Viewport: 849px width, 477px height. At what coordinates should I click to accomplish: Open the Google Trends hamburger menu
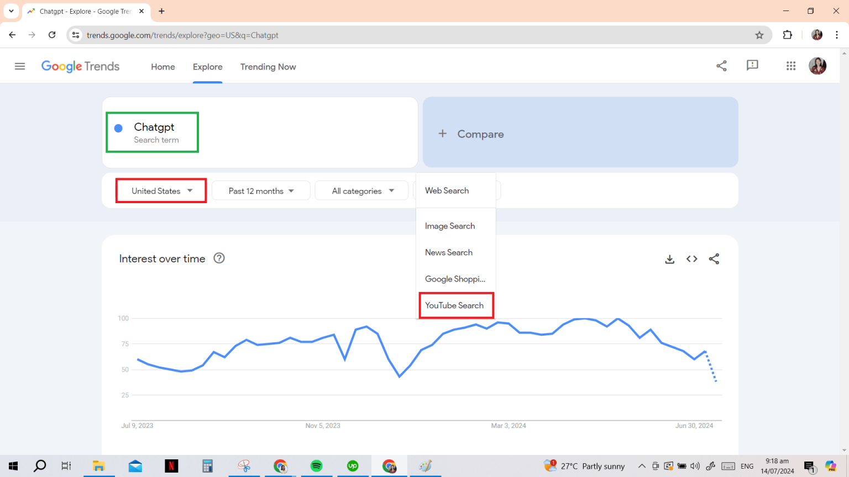(x=20, y=66)
